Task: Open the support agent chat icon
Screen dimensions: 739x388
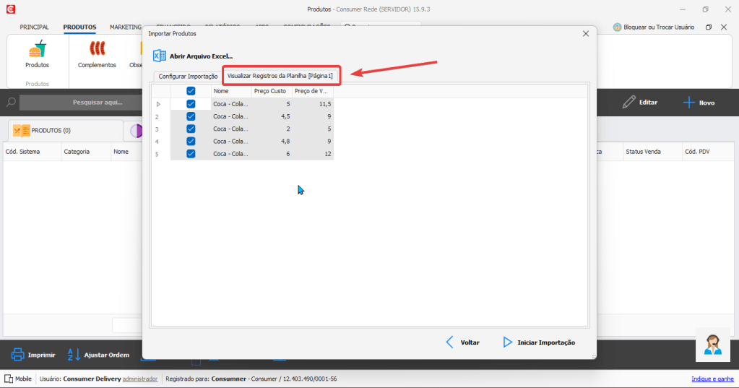Action: 713,344
